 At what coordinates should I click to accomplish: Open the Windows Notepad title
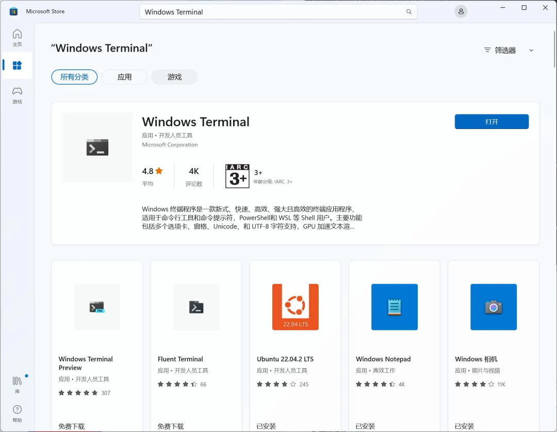coord(383,359)
